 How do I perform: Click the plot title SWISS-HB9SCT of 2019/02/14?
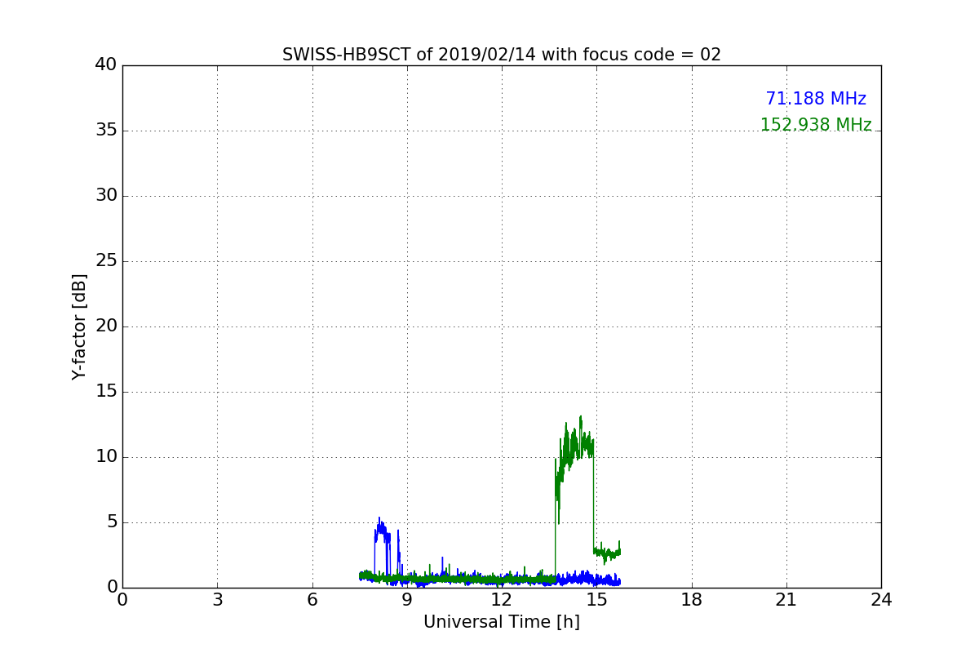click(x=502, y=55)
